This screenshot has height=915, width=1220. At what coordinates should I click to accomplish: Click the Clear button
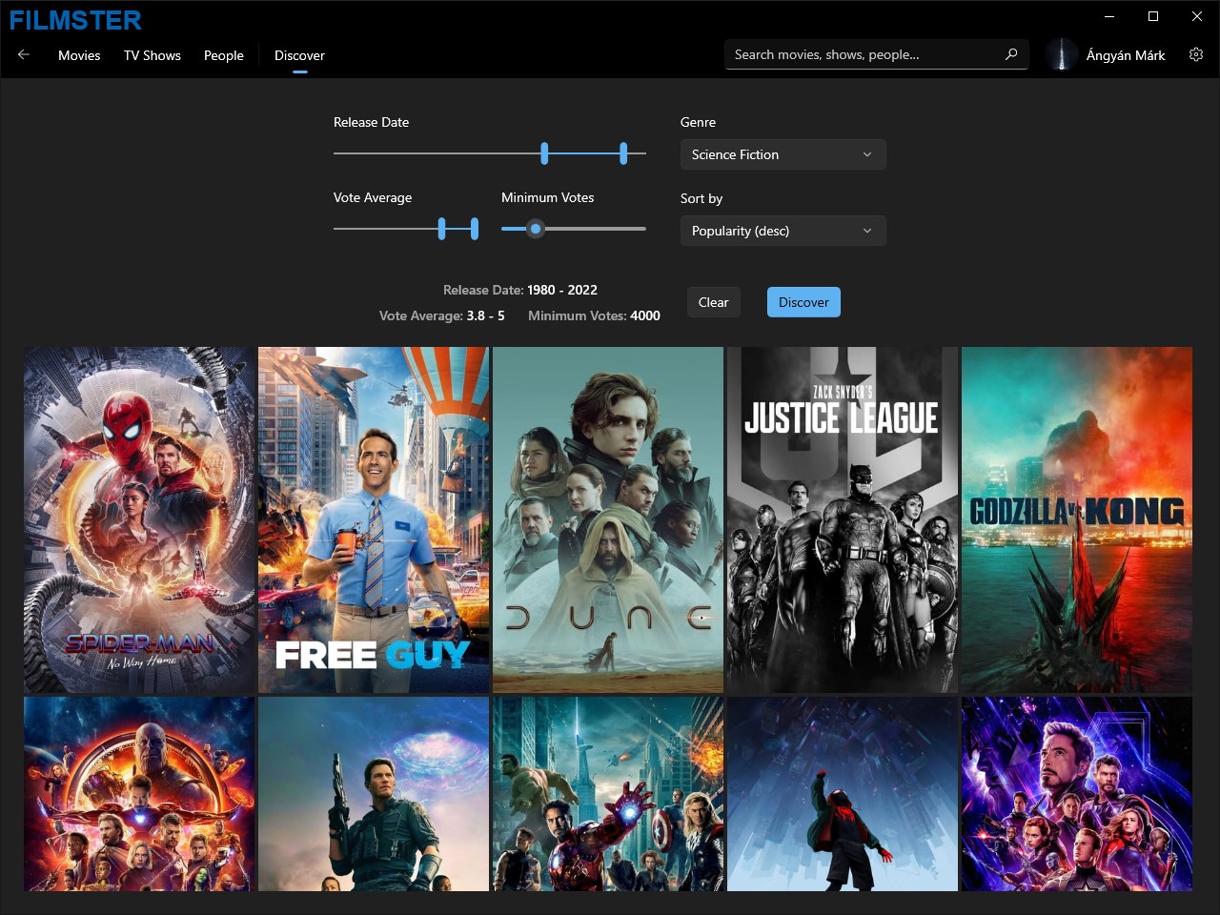(713, 302)
